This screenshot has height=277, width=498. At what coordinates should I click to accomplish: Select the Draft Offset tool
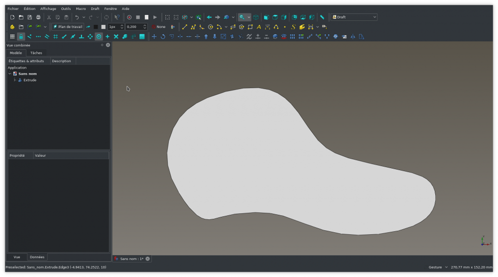coord(171,36)
